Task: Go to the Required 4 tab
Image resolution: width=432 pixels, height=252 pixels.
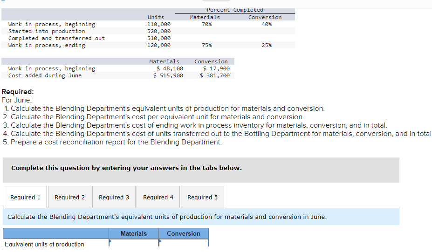Action: tap(158, 197)
